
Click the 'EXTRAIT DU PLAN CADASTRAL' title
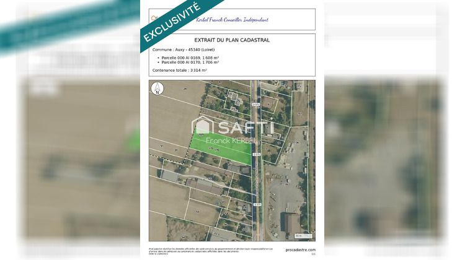click(232, 40)
